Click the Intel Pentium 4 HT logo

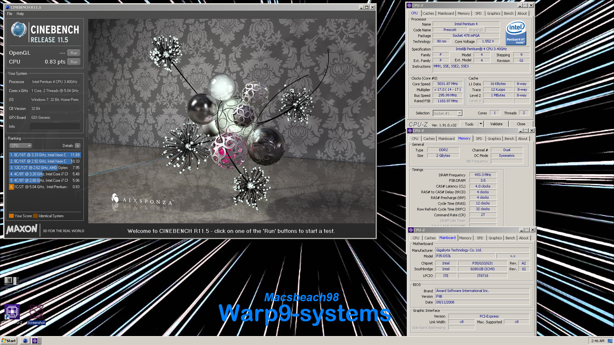click(x=516, y=33)
